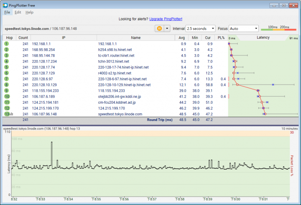The image size is (301, 205).
Task: Click the PL% column header
Action: pyautogui.click(x=221, y=37)
